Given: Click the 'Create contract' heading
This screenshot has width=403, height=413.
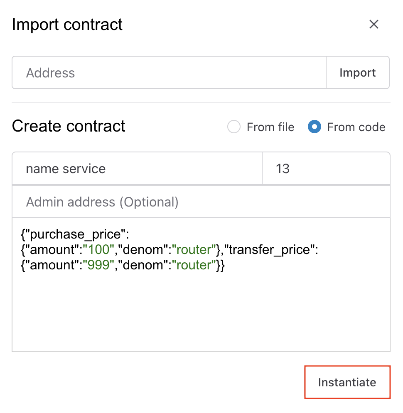Looking at the screenshot, I should point(69,126).
